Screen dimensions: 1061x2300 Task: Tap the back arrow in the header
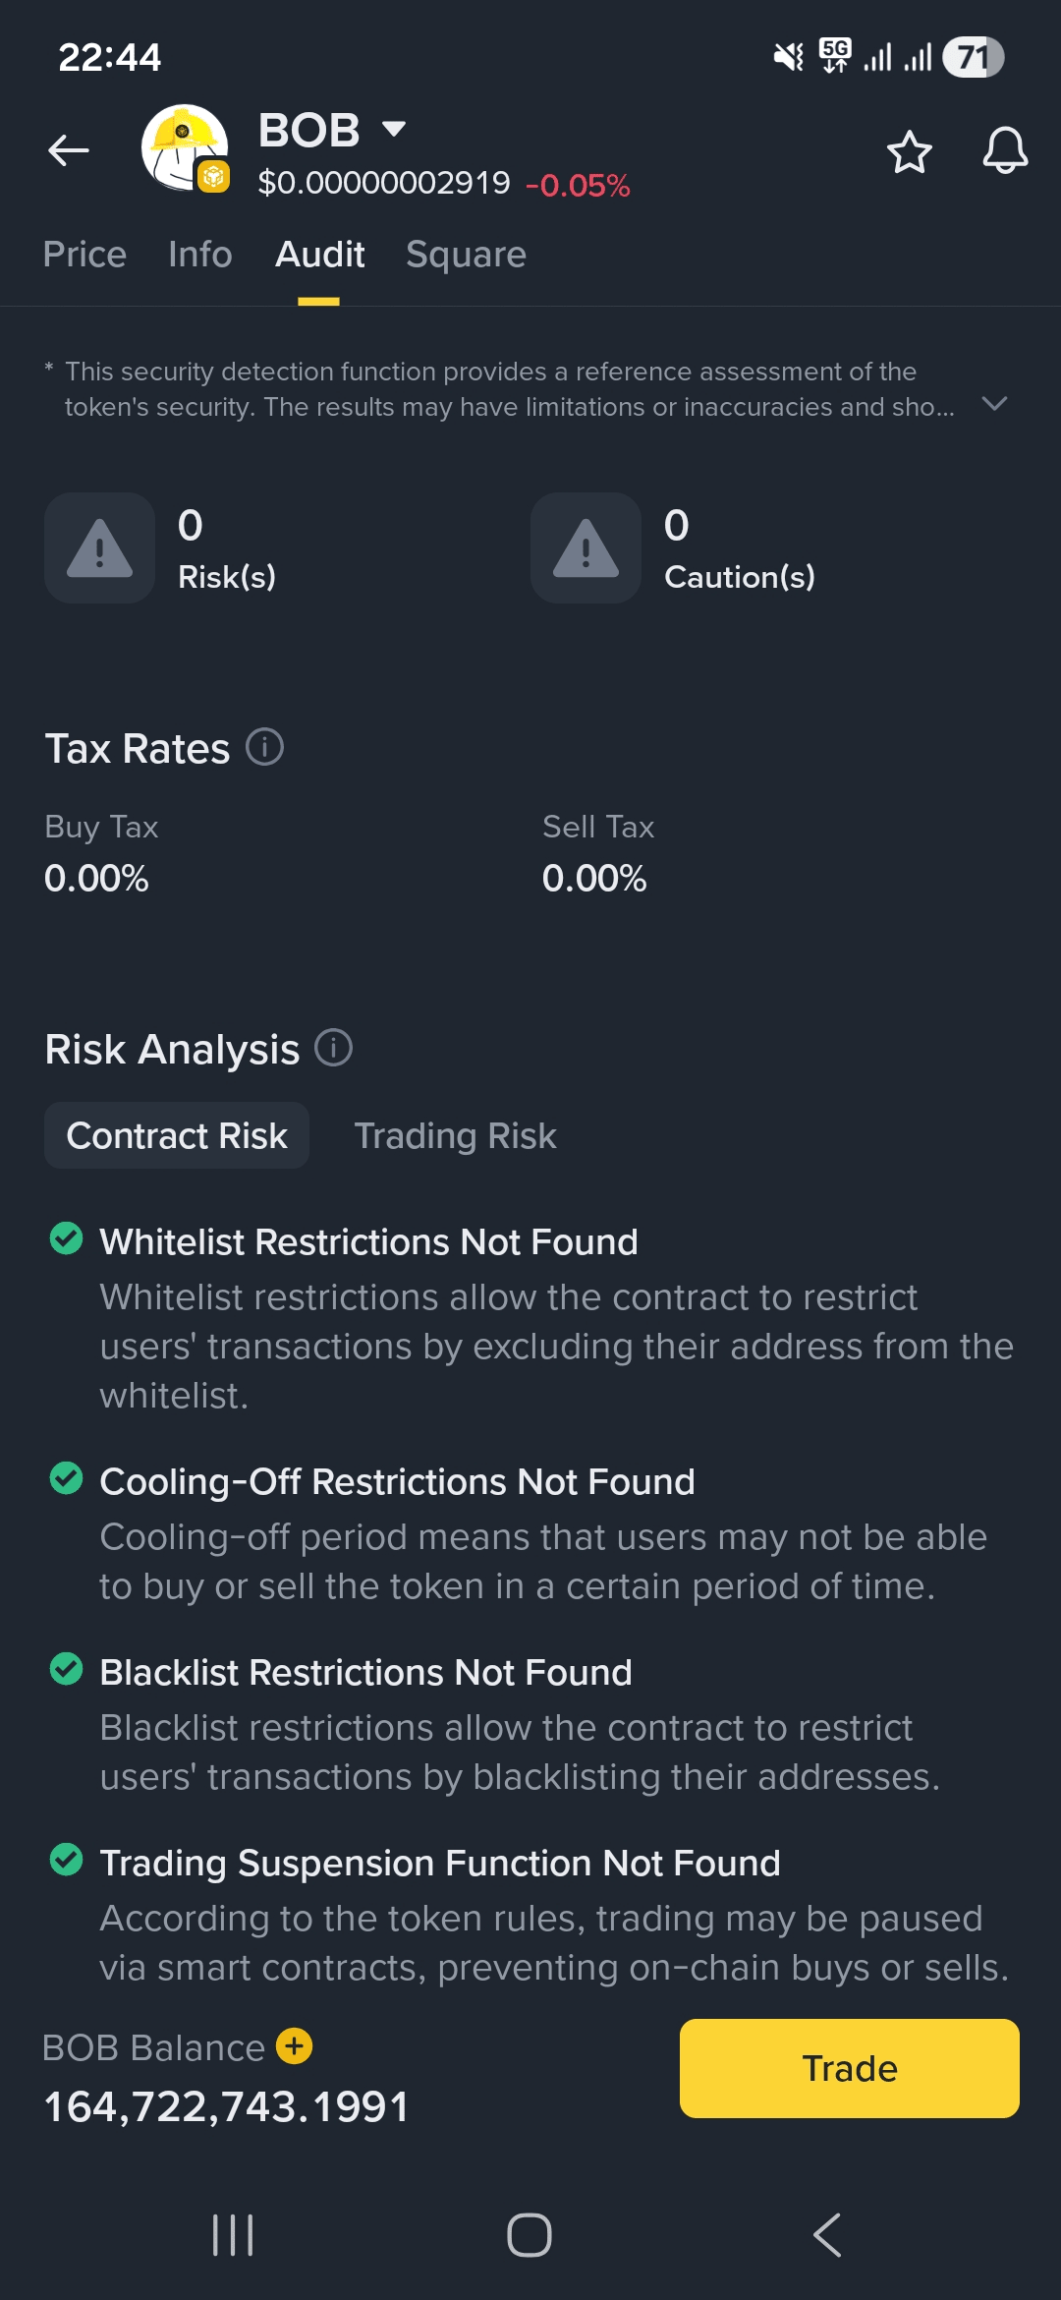pos(69,150)
